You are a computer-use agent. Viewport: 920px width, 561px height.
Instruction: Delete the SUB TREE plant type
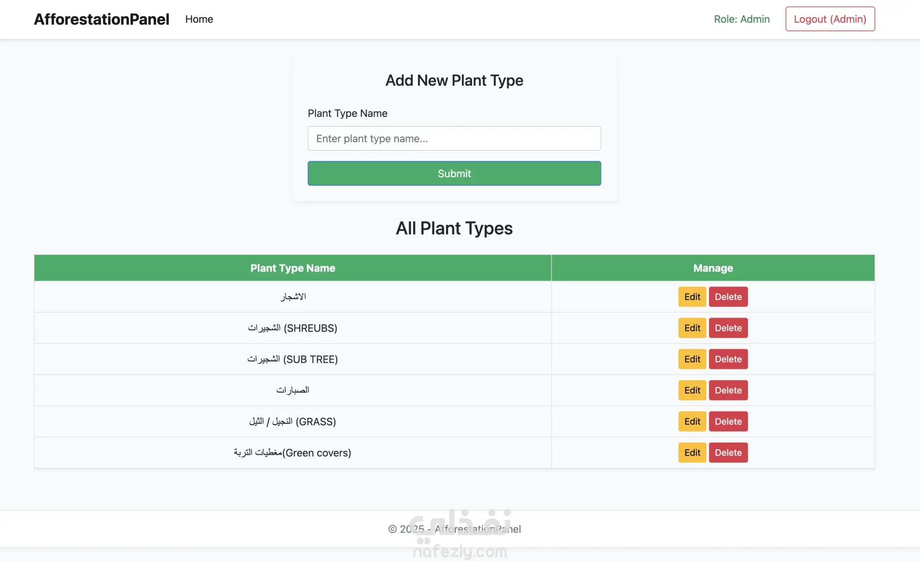click(x=728, y=359)
